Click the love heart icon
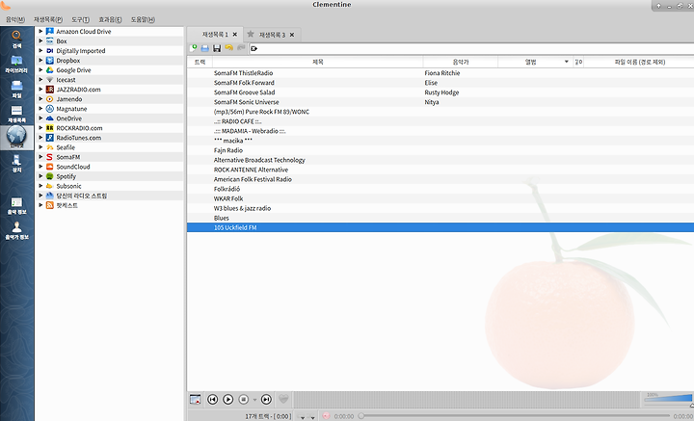This screenshot has height=421, width=694. [283, 399]
